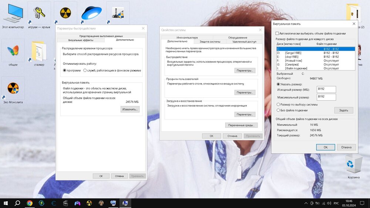Viewport: 370px width, 208px height.
Task: Select background services optimization radio button
Action: click(85, 70)
